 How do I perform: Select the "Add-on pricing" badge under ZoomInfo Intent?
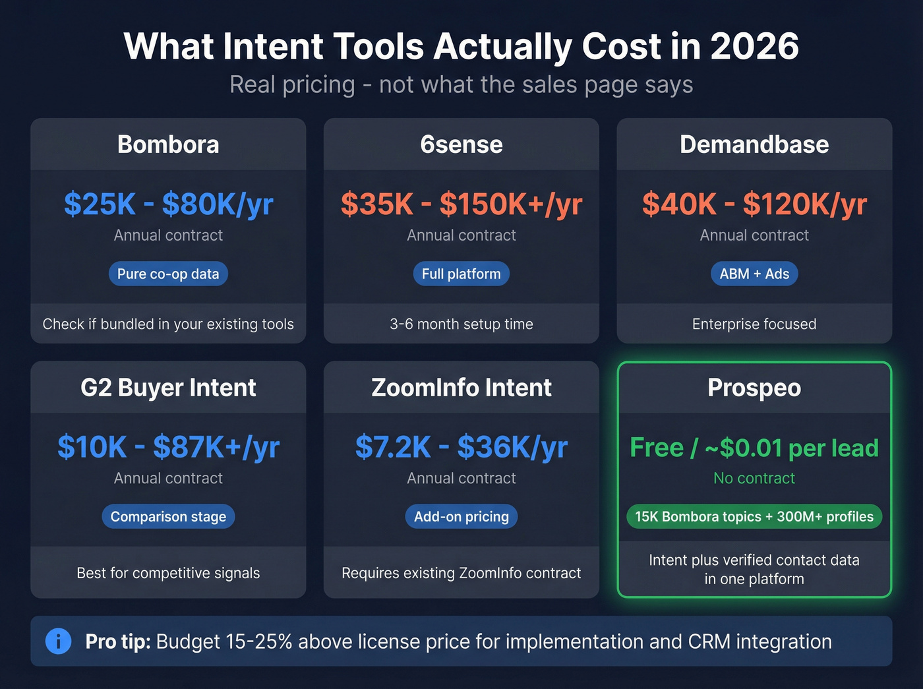pos(461,516)
